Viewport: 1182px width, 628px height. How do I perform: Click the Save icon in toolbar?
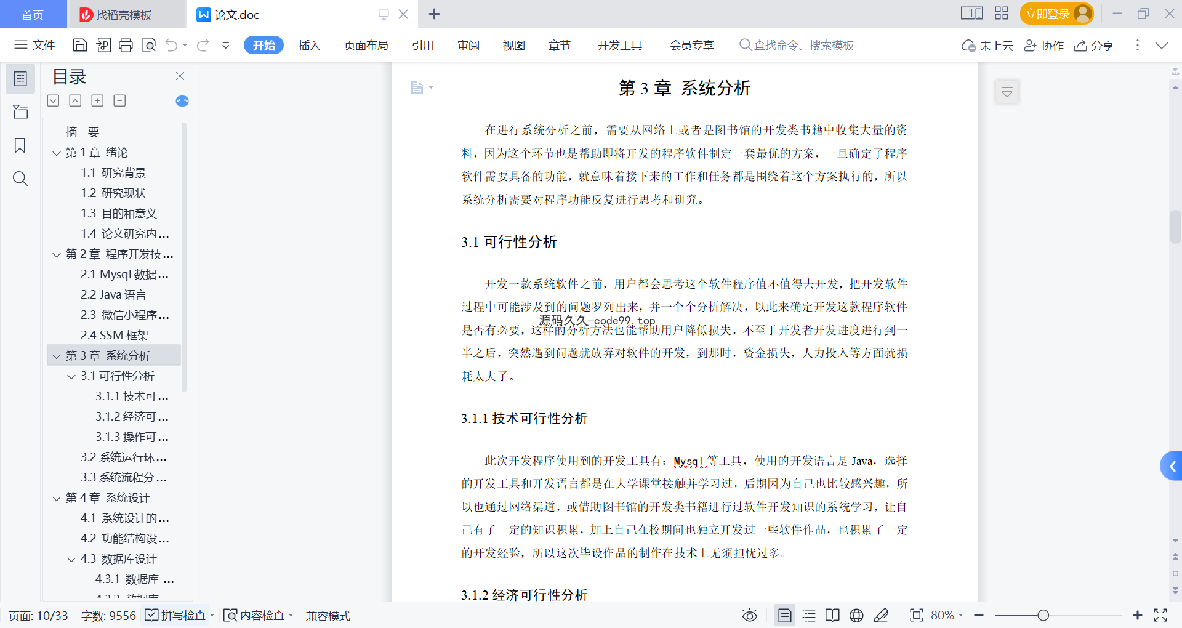tap(80, 45)
